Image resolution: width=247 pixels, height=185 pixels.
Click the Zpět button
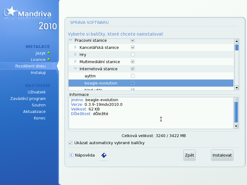(190, 155)
